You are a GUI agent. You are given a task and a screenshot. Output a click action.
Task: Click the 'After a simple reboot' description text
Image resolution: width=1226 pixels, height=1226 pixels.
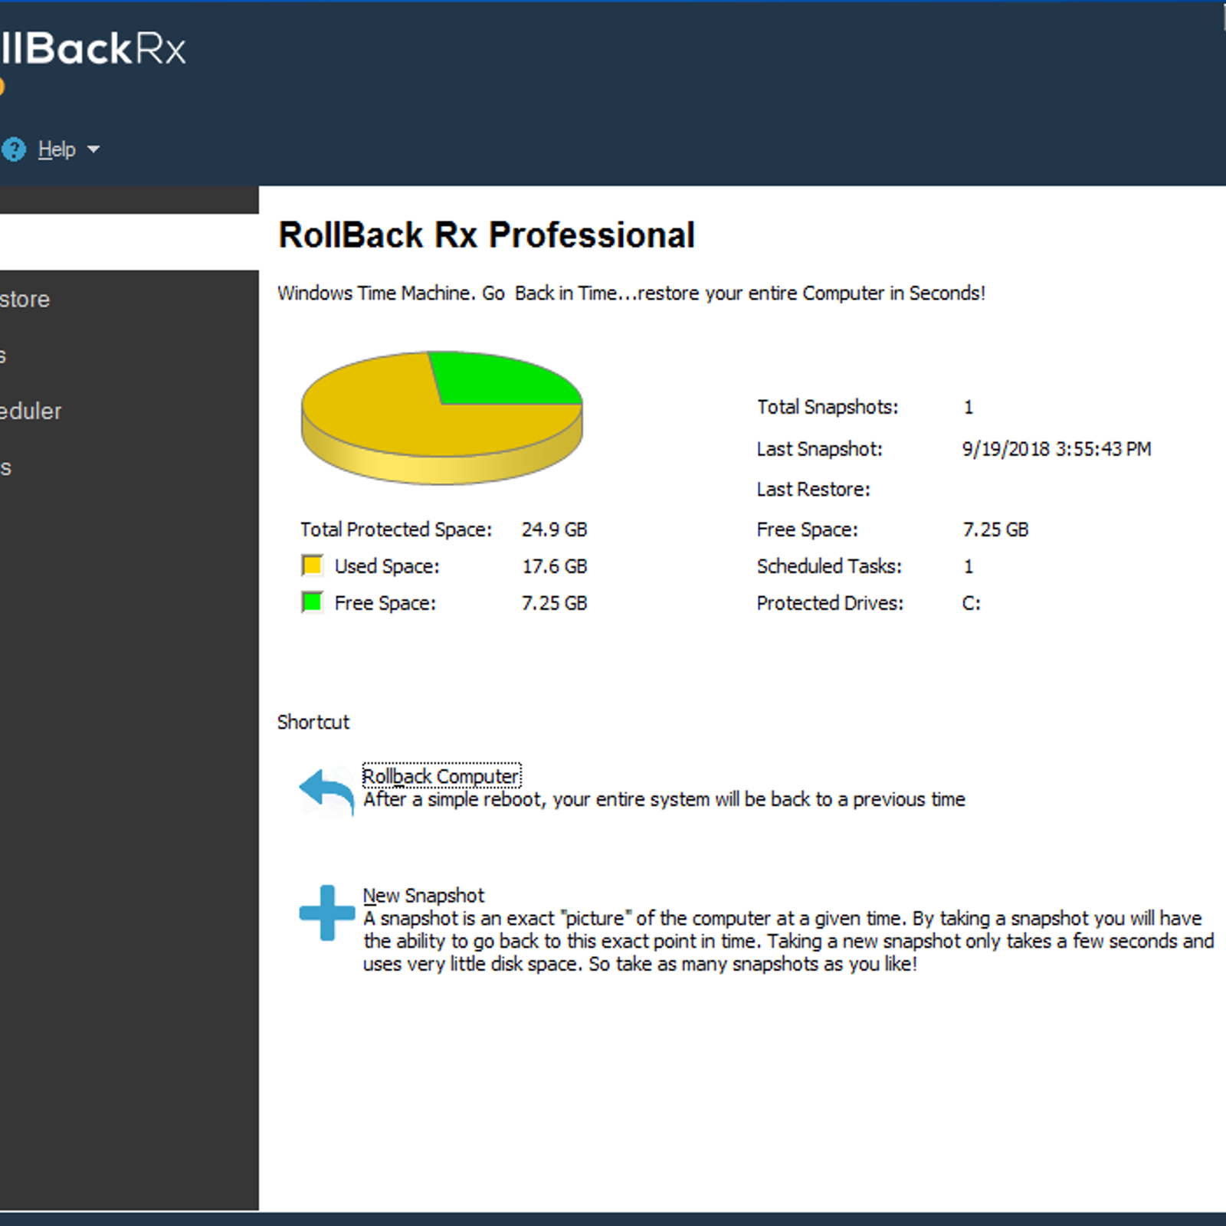(664, 799)
